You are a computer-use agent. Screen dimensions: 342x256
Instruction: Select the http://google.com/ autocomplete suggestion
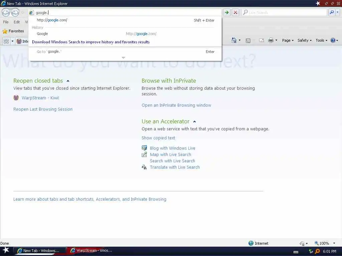click(x=125, y=20)
